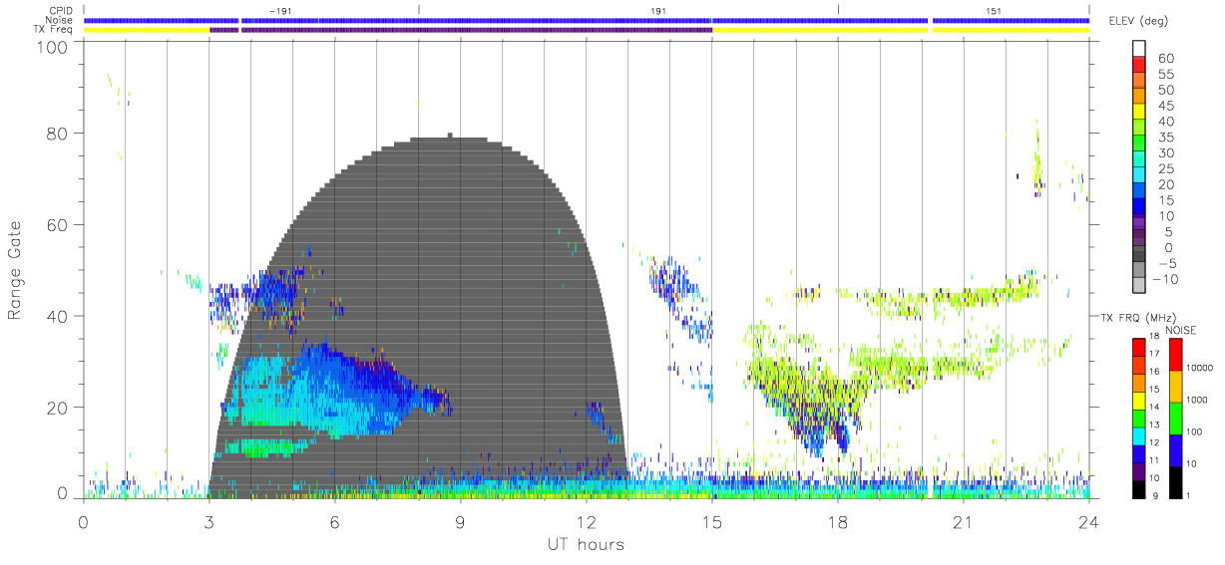Viewport: 1225px width, 565px height.
Task: Click the '10000' label on NOISE colorbar
Action: [x=1200, y=368]
